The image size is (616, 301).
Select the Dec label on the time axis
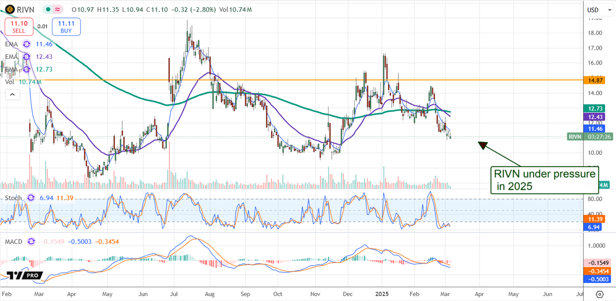point(348,294)
